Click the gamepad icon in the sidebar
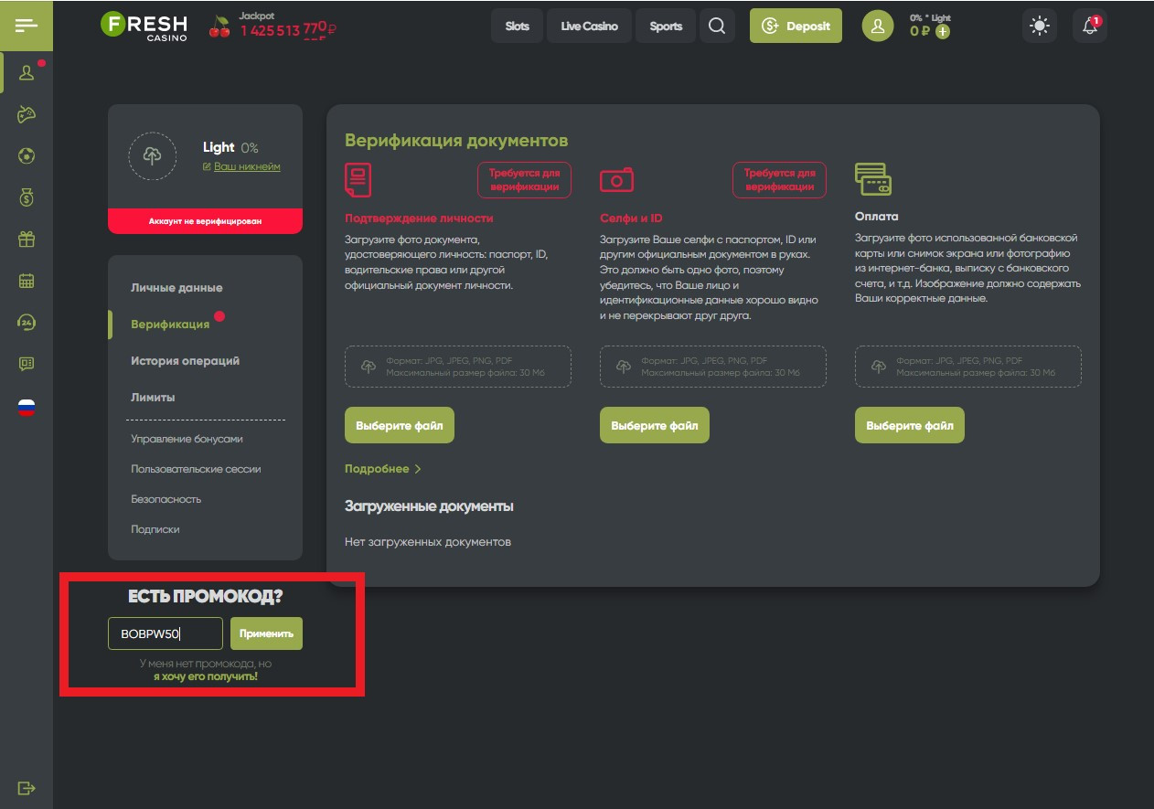The height and width of the screenshot is (809, 1154). pos(27,114)
